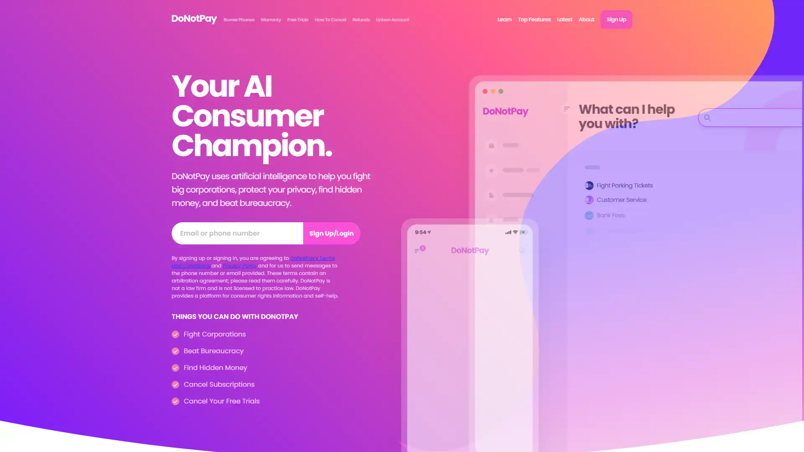Toggle the Fight Corporations checkbox
This screenshot has width=804, height=452.
(175, 334)
